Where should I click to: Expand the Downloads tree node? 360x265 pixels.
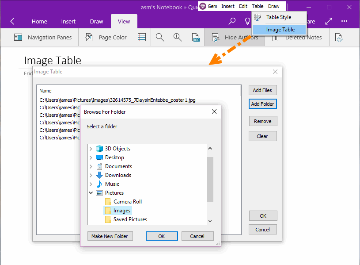click(91, 175)
